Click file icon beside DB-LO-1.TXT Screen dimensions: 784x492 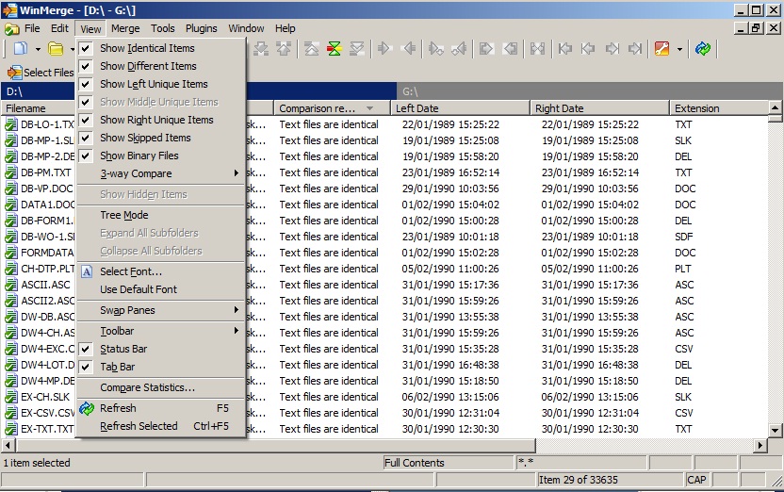click(x=10, y=124)
